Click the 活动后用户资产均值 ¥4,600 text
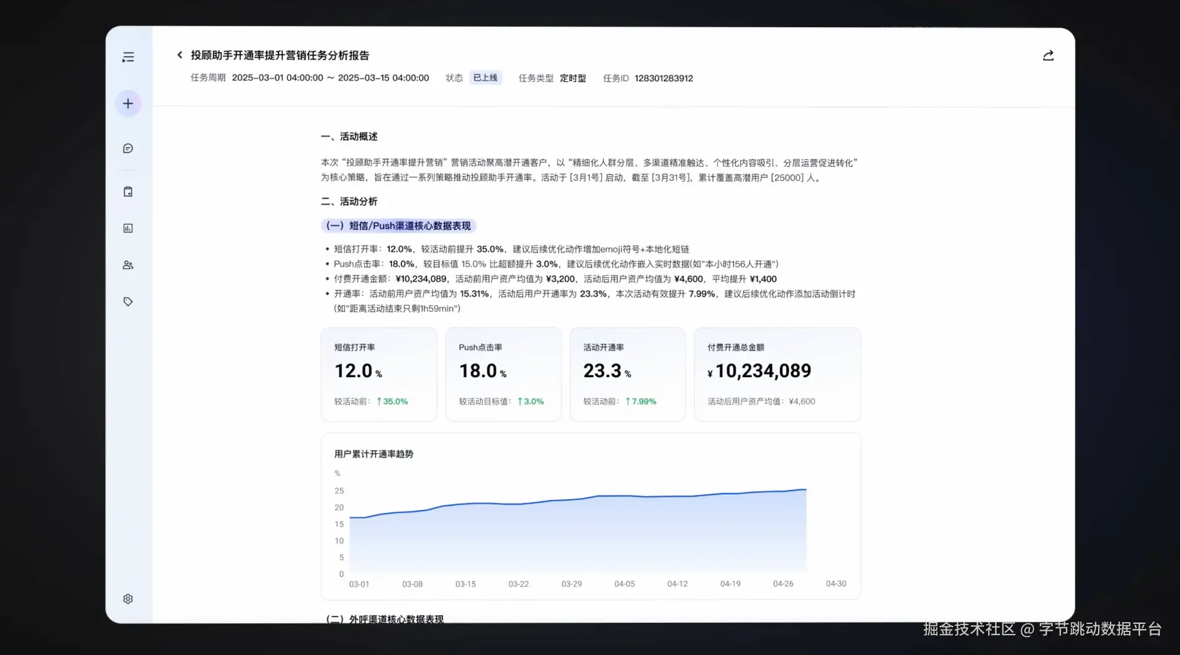The image size is (1180, 655). click(761, 401)
